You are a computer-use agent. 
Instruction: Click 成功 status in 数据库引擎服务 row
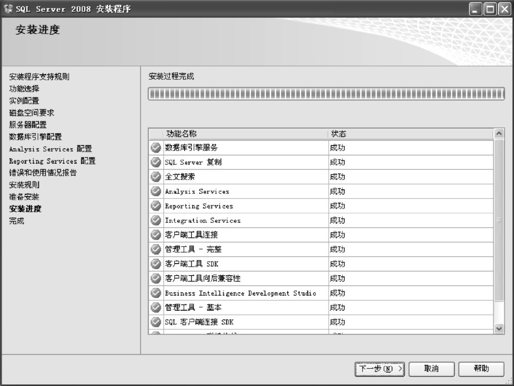pyautogui.click(x=337, y=148)
